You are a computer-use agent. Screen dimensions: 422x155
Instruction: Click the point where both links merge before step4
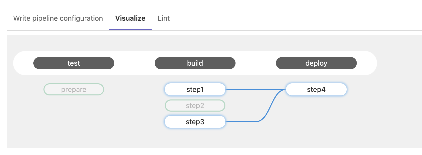tap(284, 90)
